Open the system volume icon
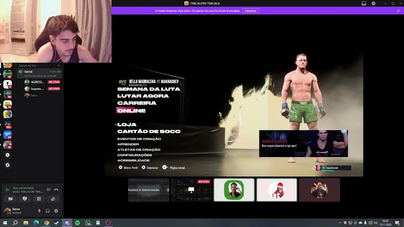This screenshot has width=404, height=227. coord(375,223)
